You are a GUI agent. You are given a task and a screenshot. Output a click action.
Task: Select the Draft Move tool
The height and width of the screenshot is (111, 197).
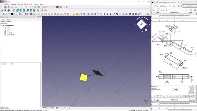[88, 14]
